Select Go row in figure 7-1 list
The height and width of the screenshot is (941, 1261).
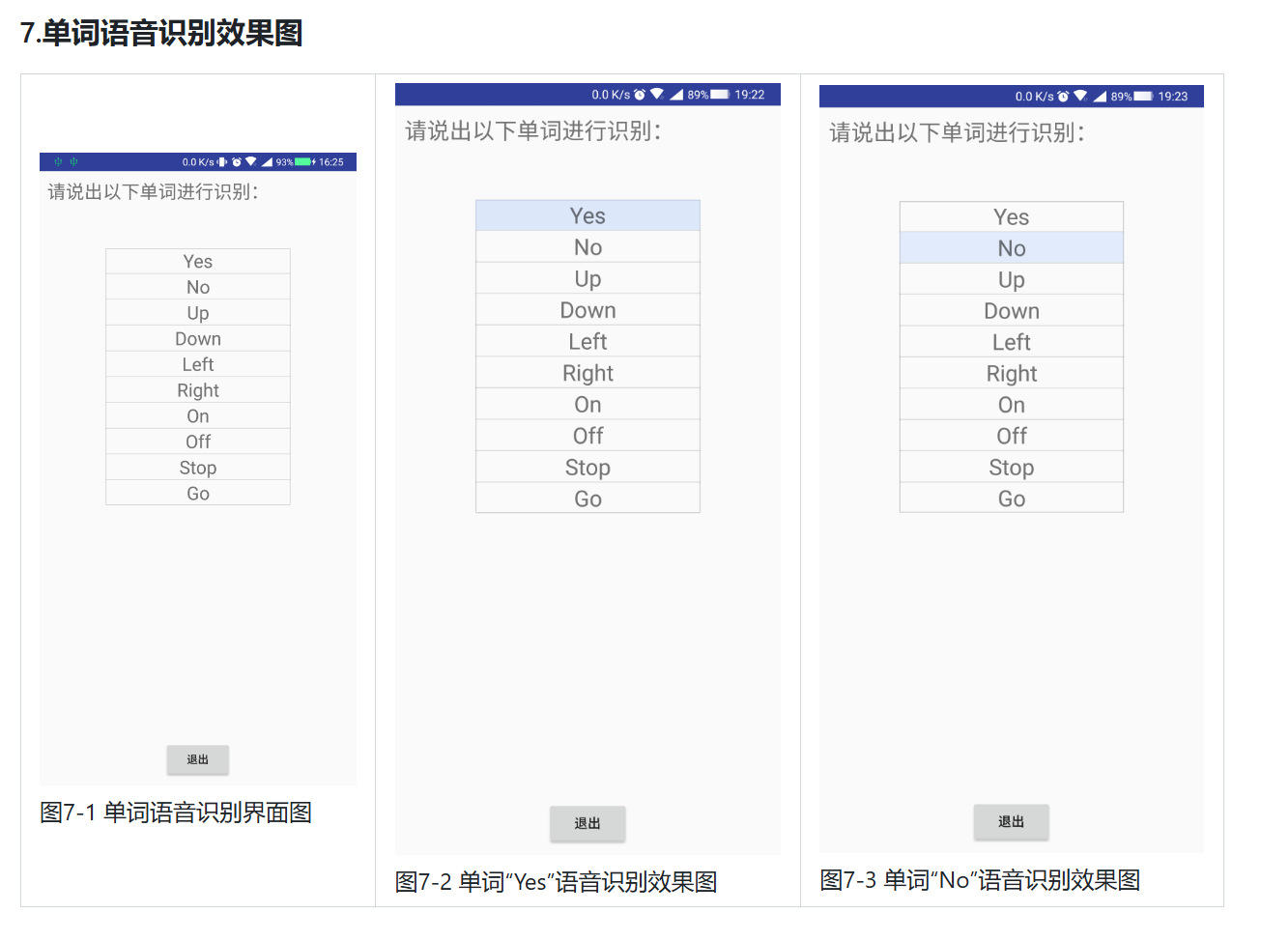click(198, 493)
